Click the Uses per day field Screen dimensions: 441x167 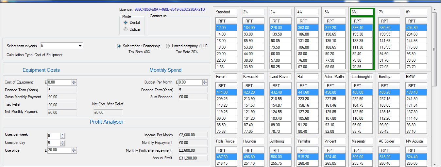[54, 143]
